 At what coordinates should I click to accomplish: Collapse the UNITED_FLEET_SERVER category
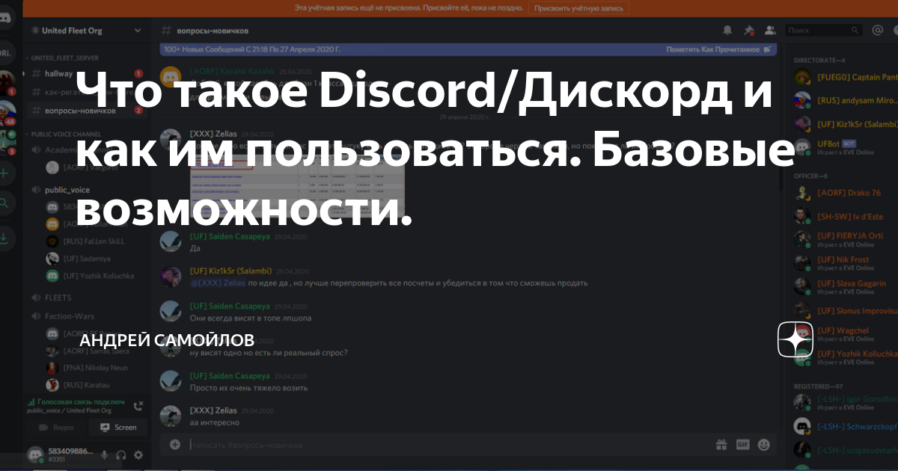click(65, 58)
